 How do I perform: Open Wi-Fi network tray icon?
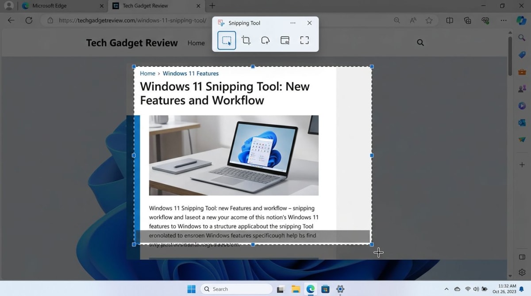pyautogui.click(x=468, y=289)
